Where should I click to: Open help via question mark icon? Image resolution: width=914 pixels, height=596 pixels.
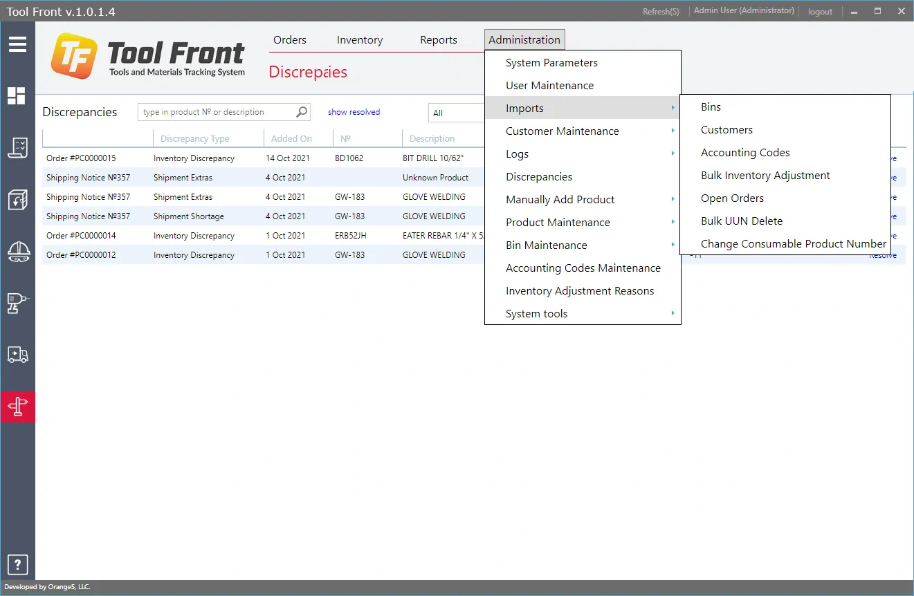pos(17,564)
